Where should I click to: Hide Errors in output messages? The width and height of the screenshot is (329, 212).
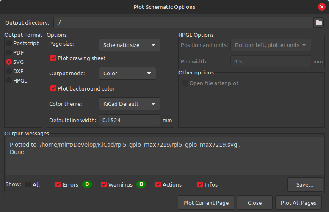pyautogui.click(x=58, y=184)
